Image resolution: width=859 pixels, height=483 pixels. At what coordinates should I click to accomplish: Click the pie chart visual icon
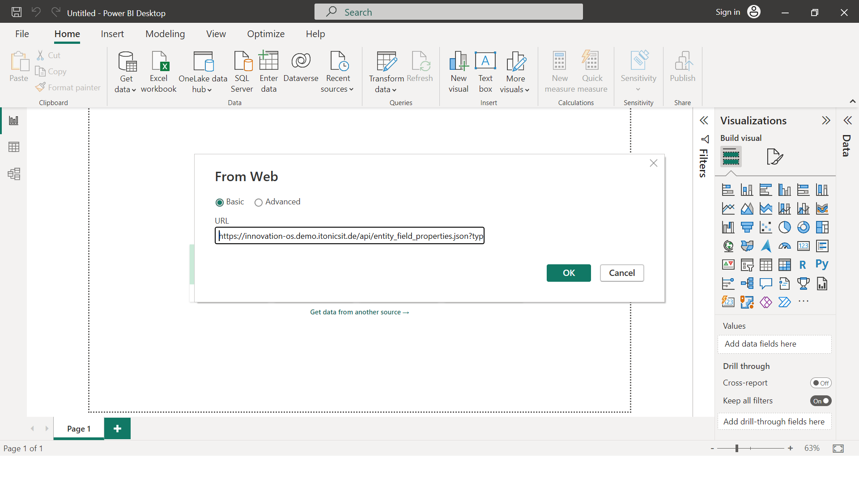[x=784, y=227]
